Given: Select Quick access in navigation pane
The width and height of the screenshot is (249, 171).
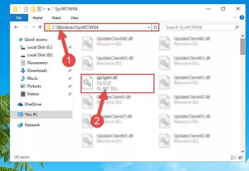Looking at the screenshot, I should coord(36,40).
